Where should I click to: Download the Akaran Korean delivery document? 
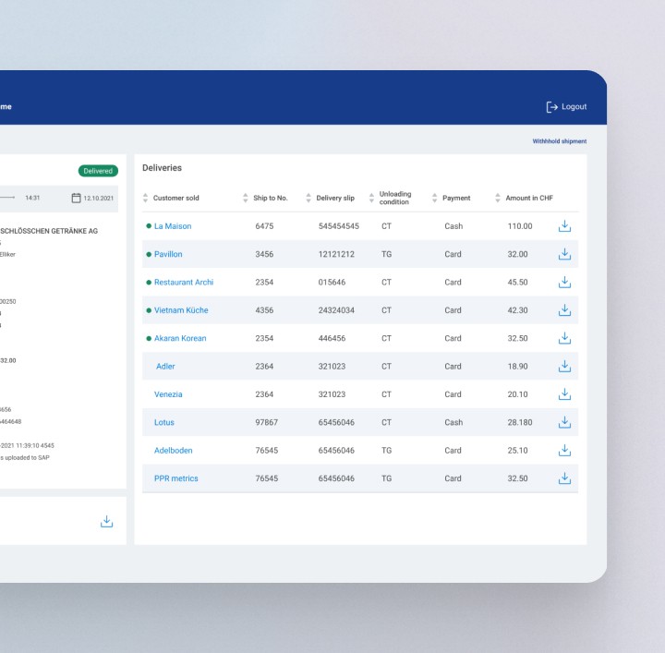click(564, 338)
